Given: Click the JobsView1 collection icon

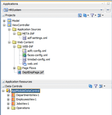Looking at the screenshot, I should pyautogui.click(x=13, y=104).
